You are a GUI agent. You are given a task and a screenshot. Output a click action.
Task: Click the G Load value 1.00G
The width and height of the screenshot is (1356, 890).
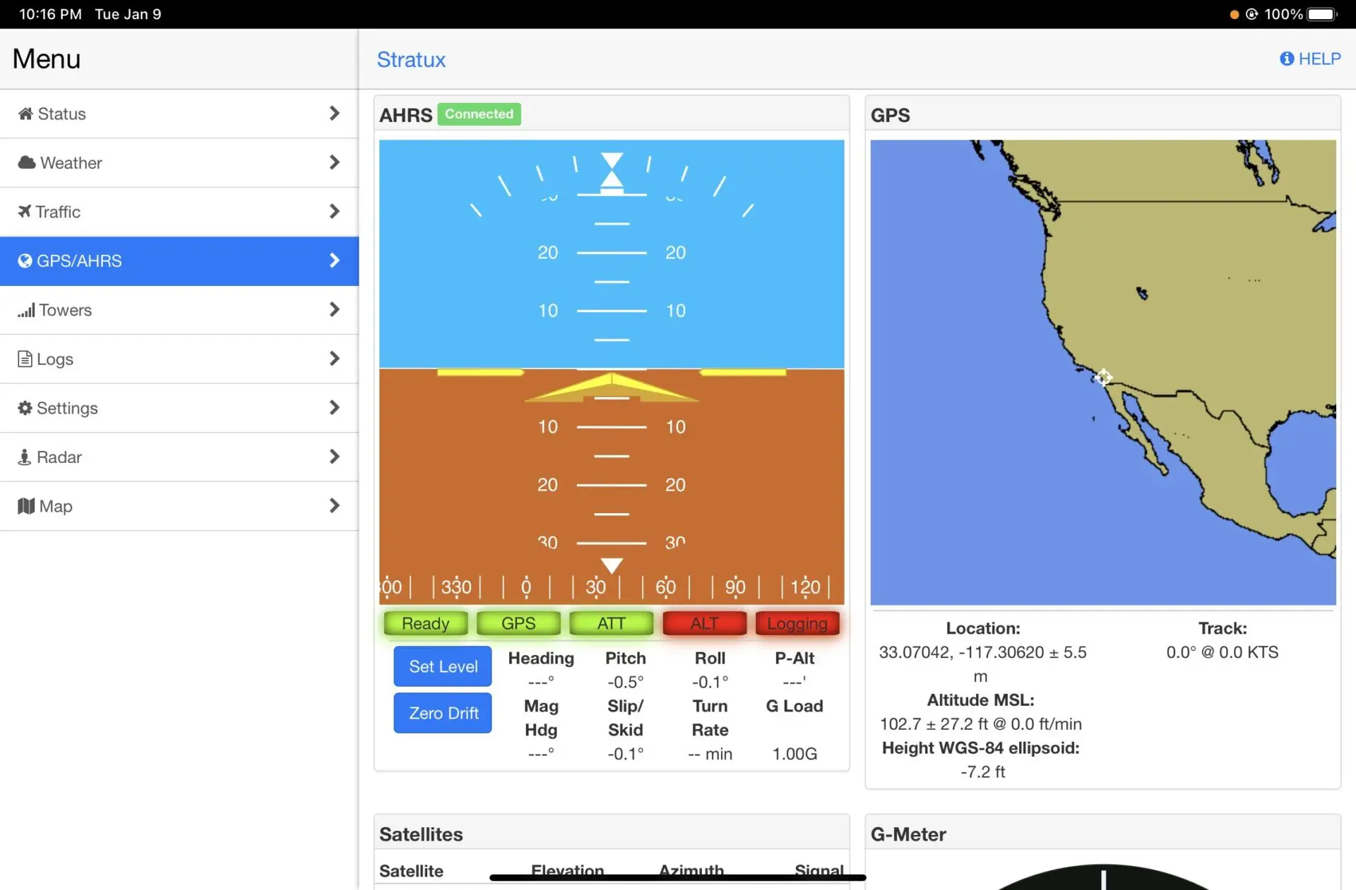tap(795, 754)
